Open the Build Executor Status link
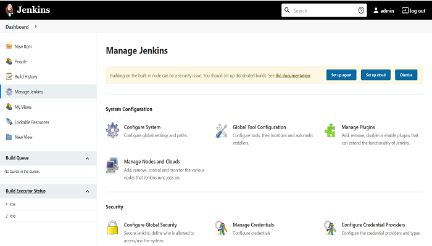The height and width of the screenshot is (246, 432). coord(26,191)
